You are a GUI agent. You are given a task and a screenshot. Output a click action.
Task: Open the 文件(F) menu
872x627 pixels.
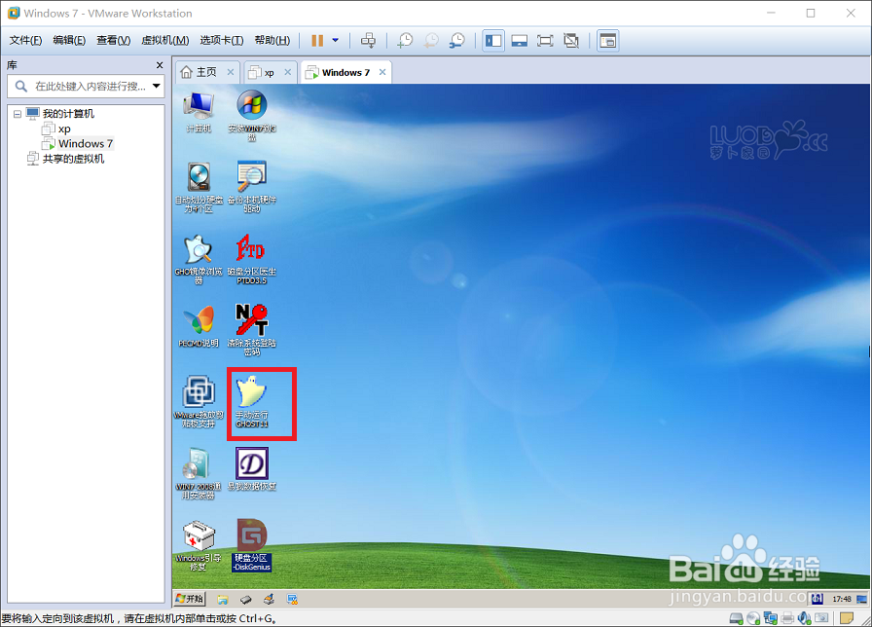25,41
